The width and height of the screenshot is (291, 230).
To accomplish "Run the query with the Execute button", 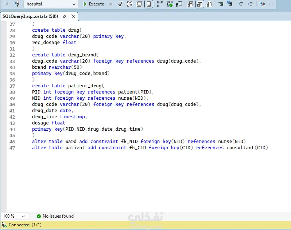I will coord(94,4).
